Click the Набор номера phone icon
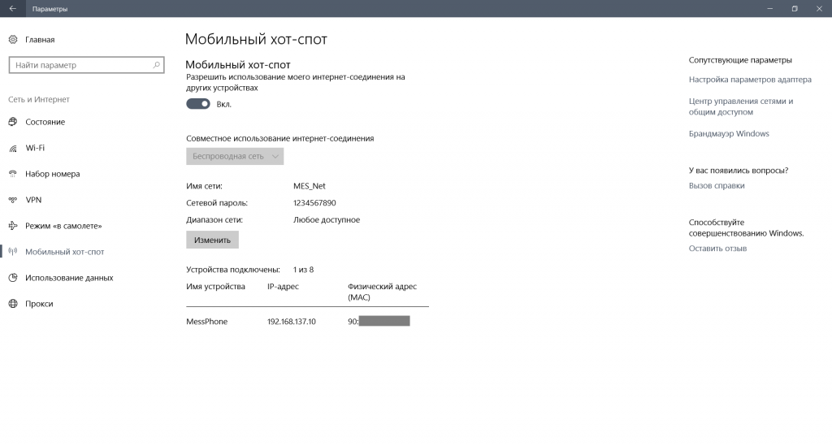The height and width of the screenshot is (446, 832). [x=13, y=173]
